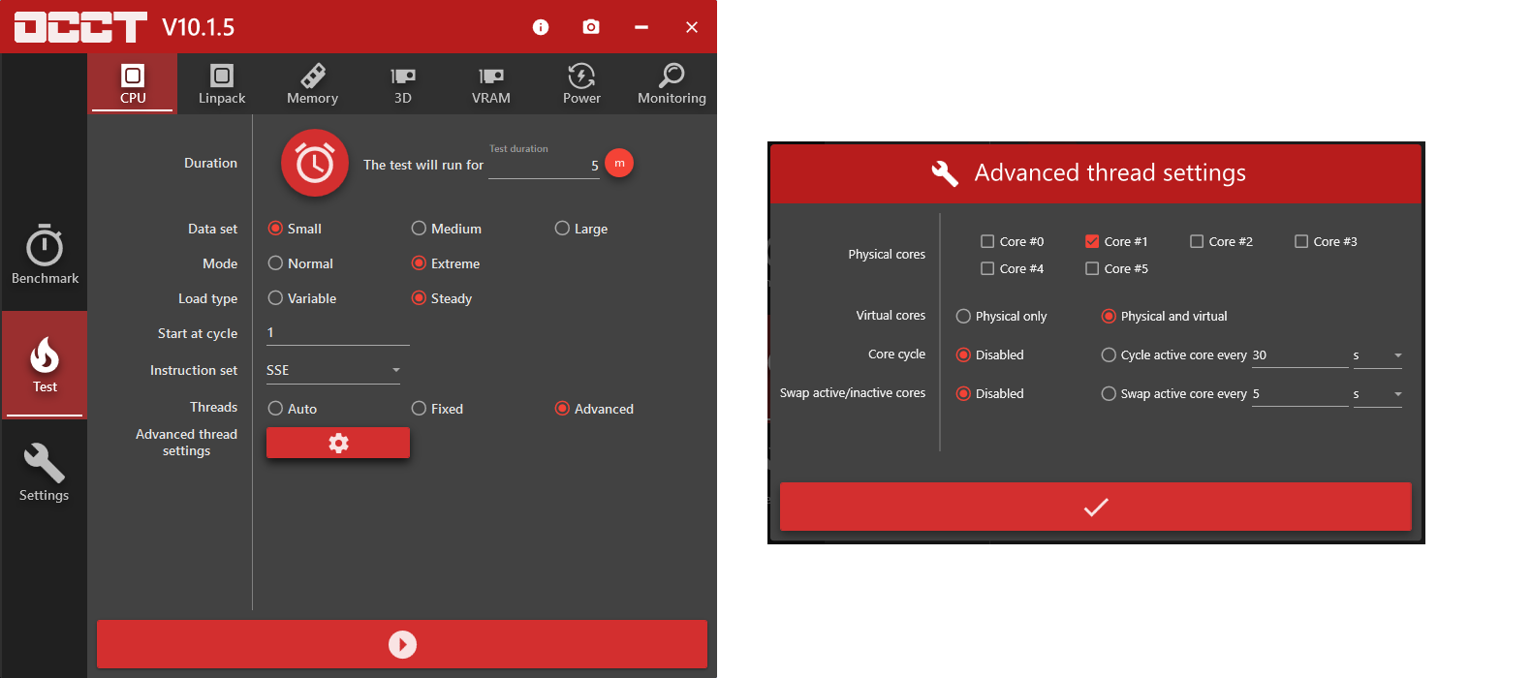Open the info icon in title bar
Screen dimensions: 1532x678
pyautogui.click(x=541, y=27)
